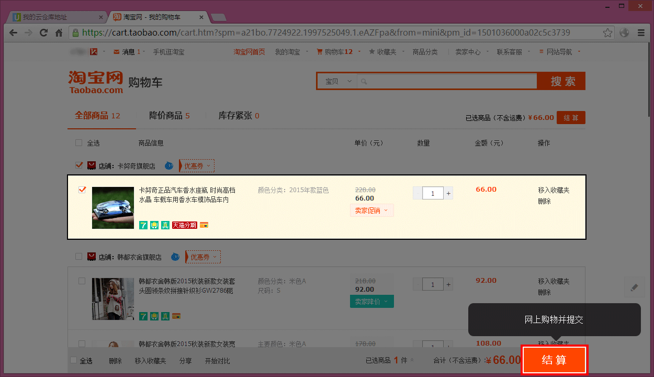Uncheck the 卡努奇旗舰店 shop checkbox
This screenshot has width=654, height=377.
[x=79, y=165]
